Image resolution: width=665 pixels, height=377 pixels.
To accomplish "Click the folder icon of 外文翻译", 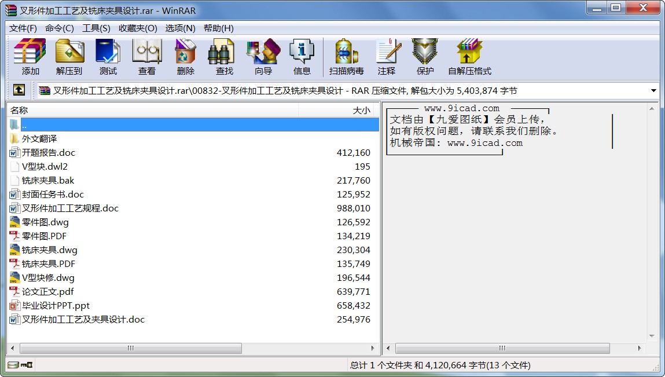I will click(x=14, y=138).
